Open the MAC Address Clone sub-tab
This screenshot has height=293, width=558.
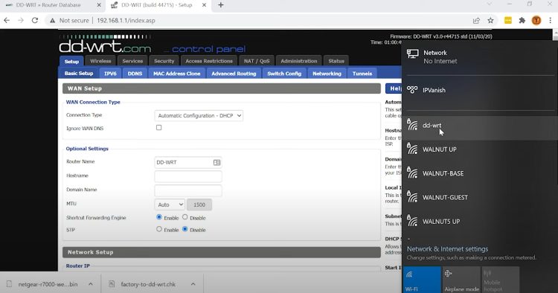[x=177, y=73]
